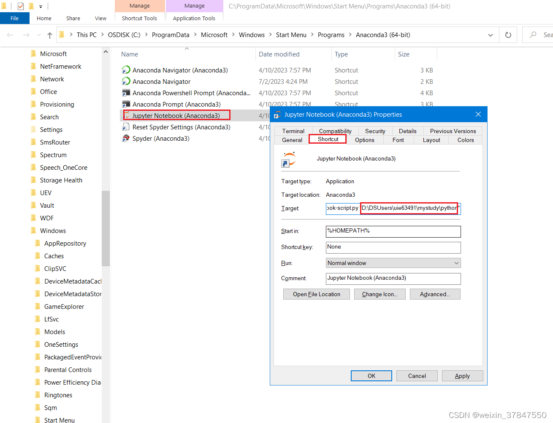
Task: Click into the Target text field
Action: (393, 209)
